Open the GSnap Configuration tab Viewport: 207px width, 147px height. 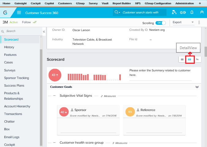tap(158, 3)
